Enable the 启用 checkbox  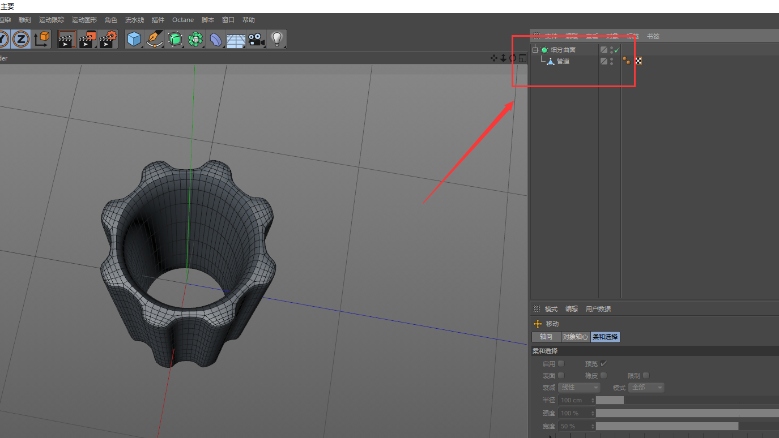561,363
